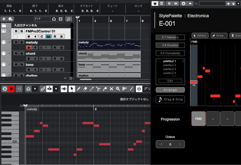This screenshot has width=241, height=165.
Task: Open visibility agents dropdown arrow in editor
Action: tap(35, 89)
